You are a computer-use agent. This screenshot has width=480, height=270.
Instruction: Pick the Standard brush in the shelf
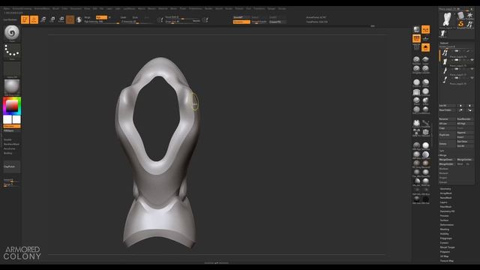(416, 60)
